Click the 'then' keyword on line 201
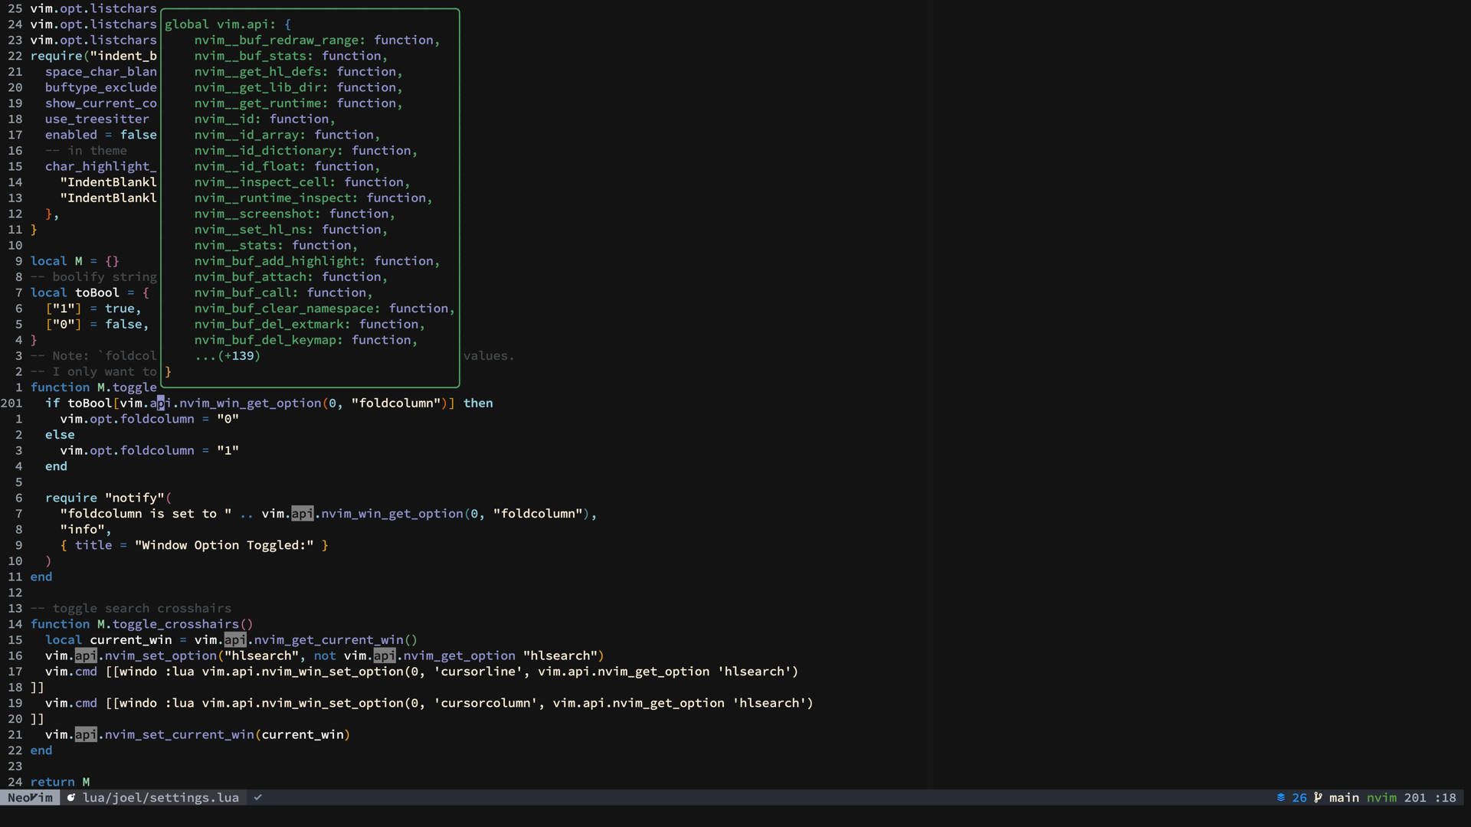 [x=478, y=403]
